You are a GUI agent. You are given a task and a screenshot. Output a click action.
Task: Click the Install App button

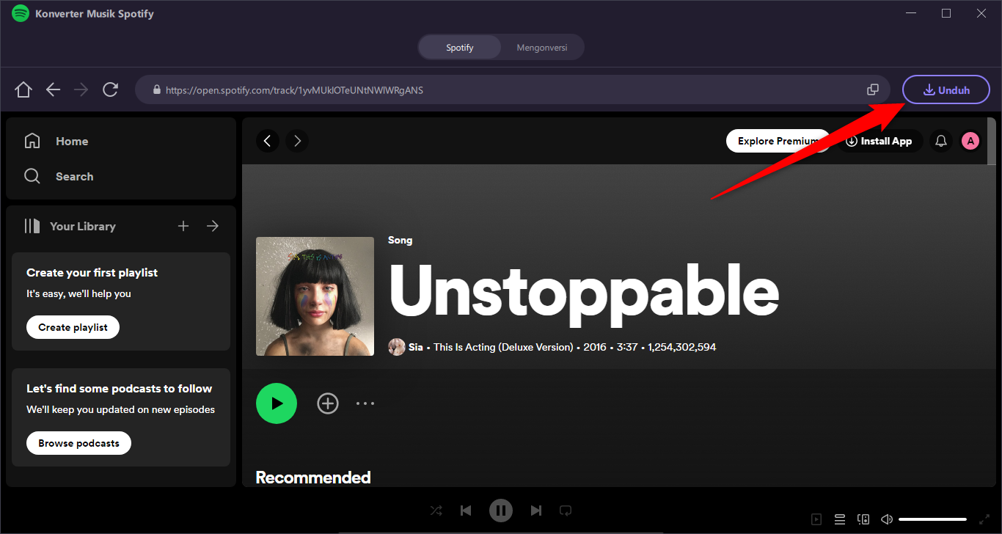point(880,141)
